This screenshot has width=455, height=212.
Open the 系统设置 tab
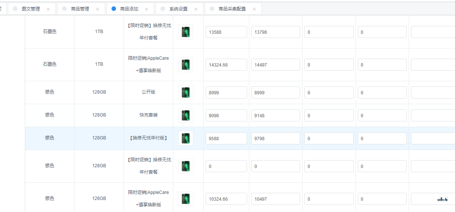(x=179, y=9)
